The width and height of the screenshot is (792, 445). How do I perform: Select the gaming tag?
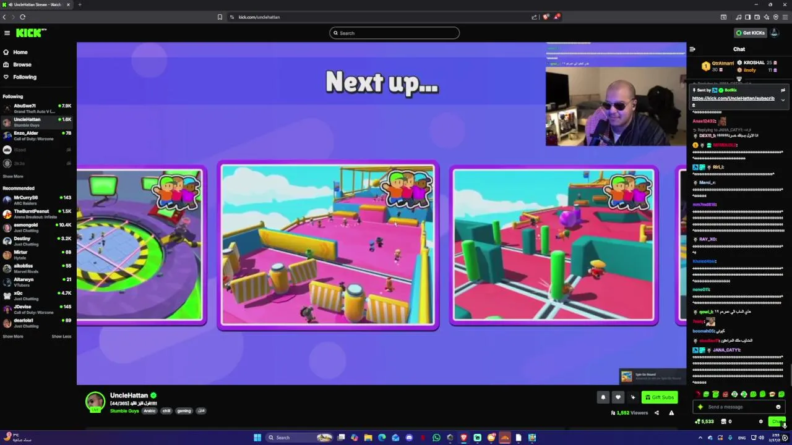[x=184, y=410]
